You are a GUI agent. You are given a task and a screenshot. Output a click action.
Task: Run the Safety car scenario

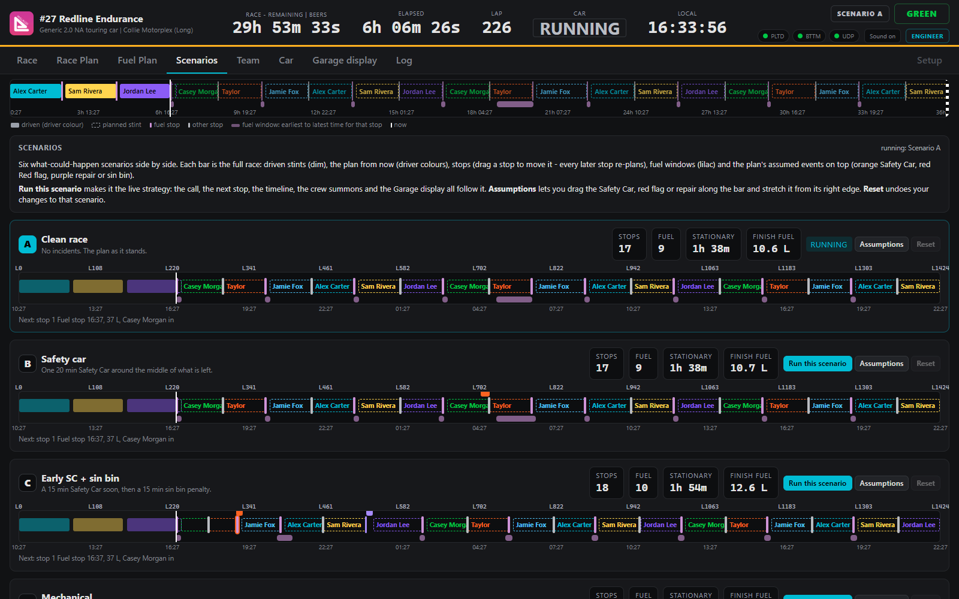tap(818, 364)
